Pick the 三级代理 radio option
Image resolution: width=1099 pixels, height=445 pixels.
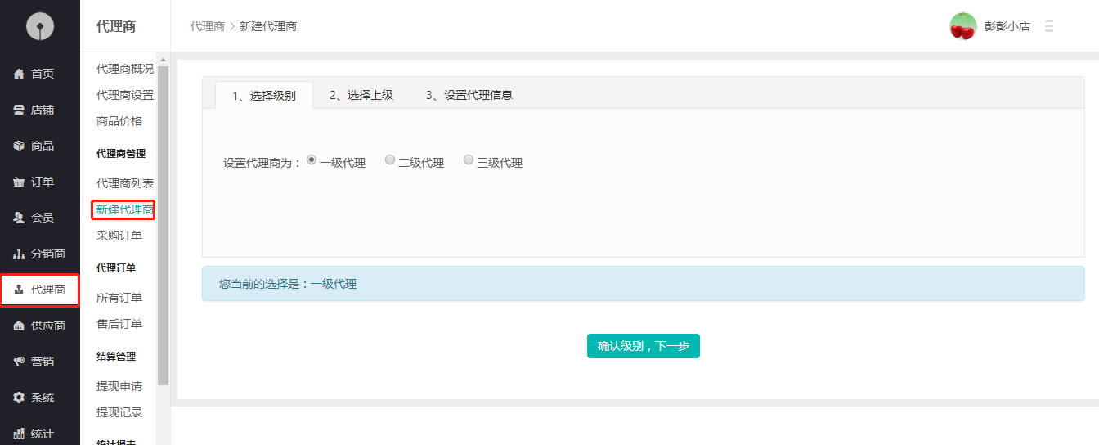coord(469,160)
